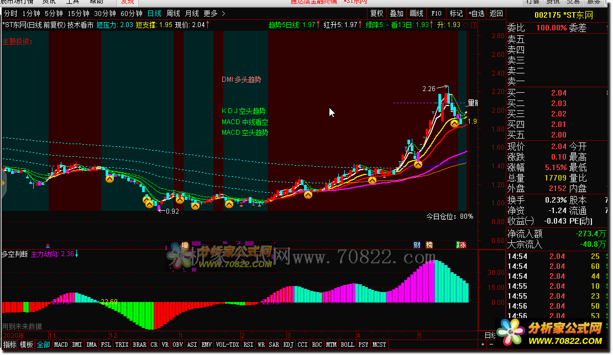Open the 模板 template tab
613x355 pixels.
[x=27, y=345]
